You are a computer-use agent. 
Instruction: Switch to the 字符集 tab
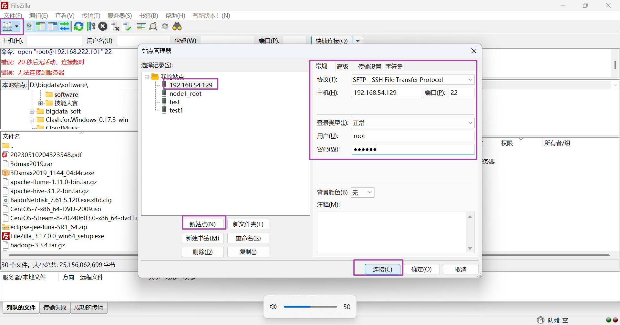(394, 66)
